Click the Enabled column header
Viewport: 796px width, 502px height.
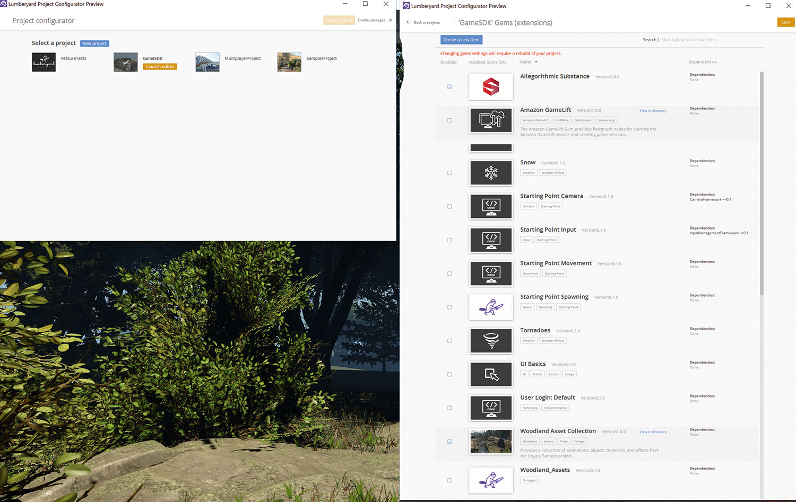448,62
